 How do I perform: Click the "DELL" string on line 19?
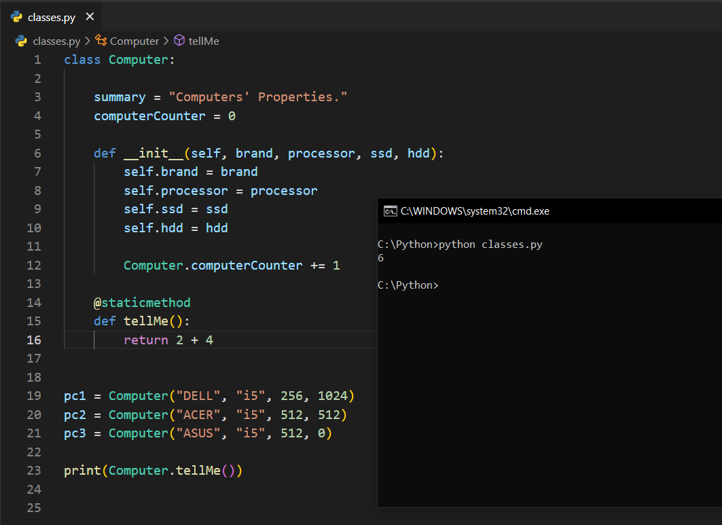[x=198, y=395]
